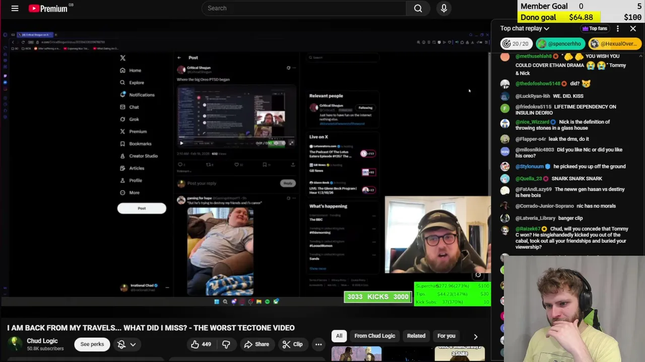Click the Following button on Critical Shogun
Image resolution: width=645 pixels, height=362 pixels.
coord(365,108)
